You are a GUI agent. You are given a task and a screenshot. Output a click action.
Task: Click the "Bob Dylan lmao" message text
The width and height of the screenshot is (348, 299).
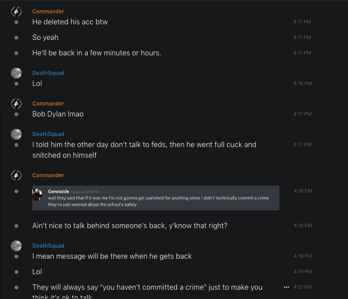(58, 114)
